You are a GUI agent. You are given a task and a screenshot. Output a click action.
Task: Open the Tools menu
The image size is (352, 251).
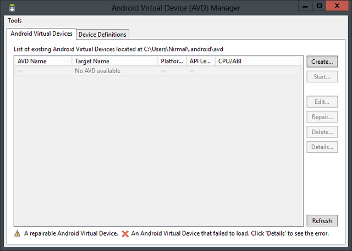coord(15,21)
